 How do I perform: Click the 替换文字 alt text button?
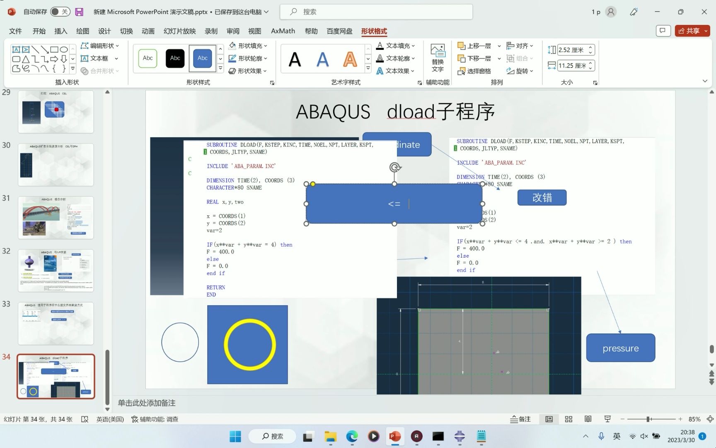click(438, 58)
